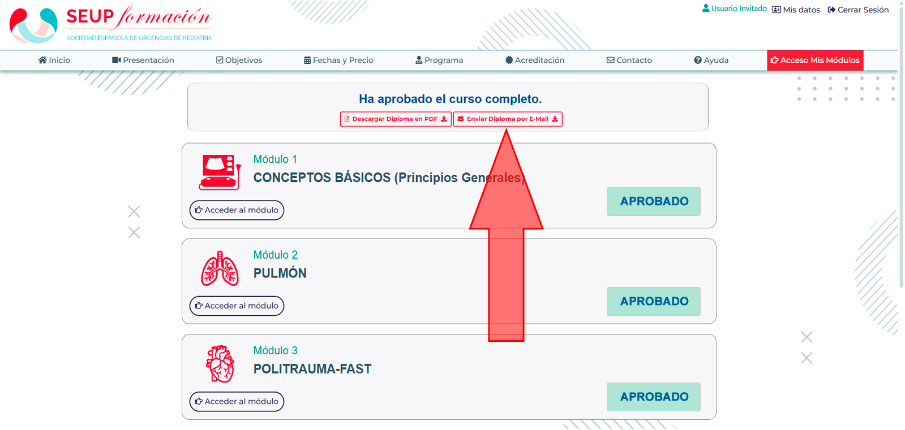
Task: Access Módulo 1 via Acceder al módulo
Action: [x=237, y=210]
